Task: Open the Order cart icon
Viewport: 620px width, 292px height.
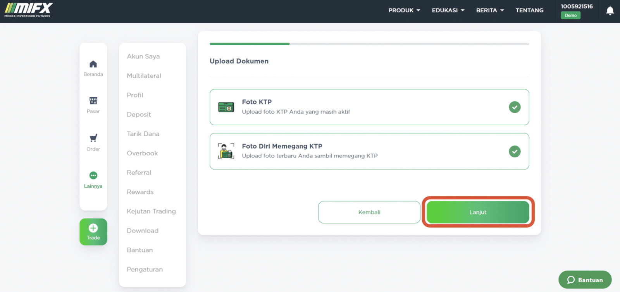Action: point(93,138)
